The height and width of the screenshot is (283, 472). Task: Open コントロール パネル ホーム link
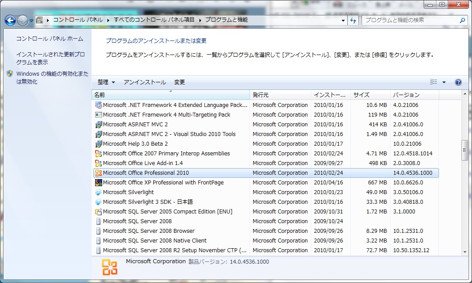49,39
